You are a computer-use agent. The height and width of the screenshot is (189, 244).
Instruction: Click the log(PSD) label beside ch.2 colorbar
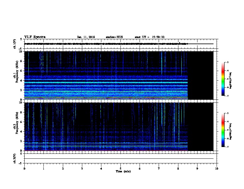tap(231, 131)
